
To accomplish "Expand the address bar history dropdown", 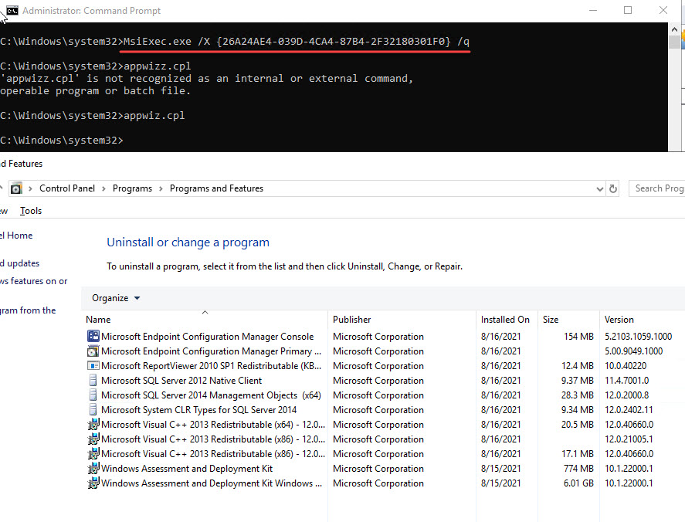I will point(600,188).
